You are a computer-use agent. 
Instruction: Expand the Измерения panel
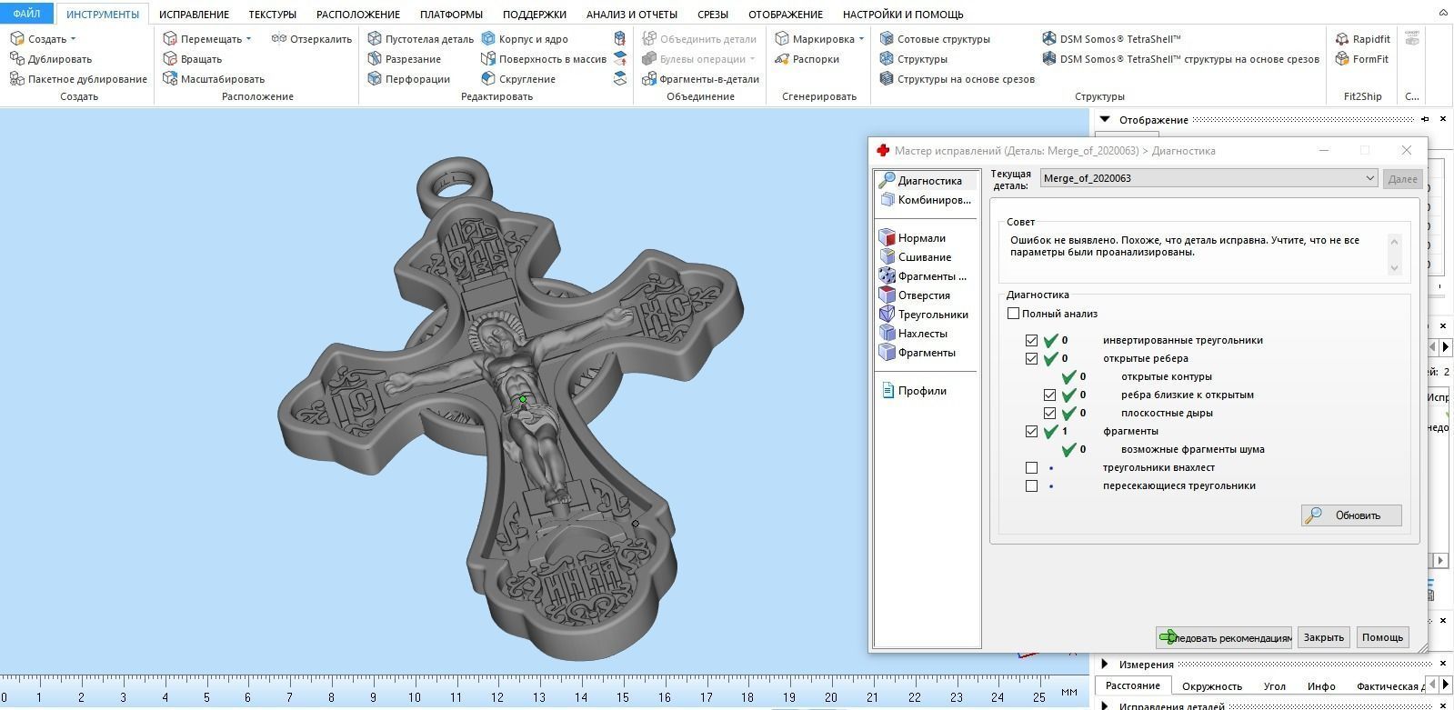point(1105,665)
